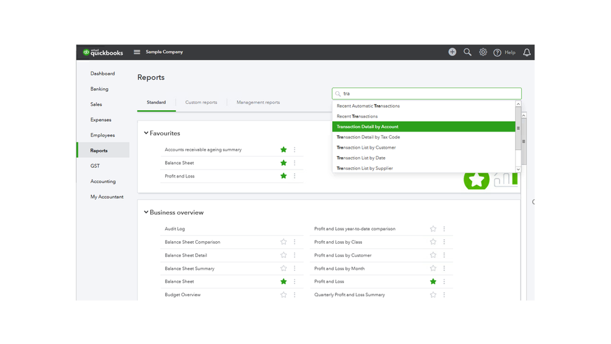Select Transaction List by Supplier suggestion

click(424, 168)
